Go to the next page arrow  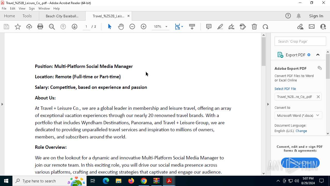75,27
